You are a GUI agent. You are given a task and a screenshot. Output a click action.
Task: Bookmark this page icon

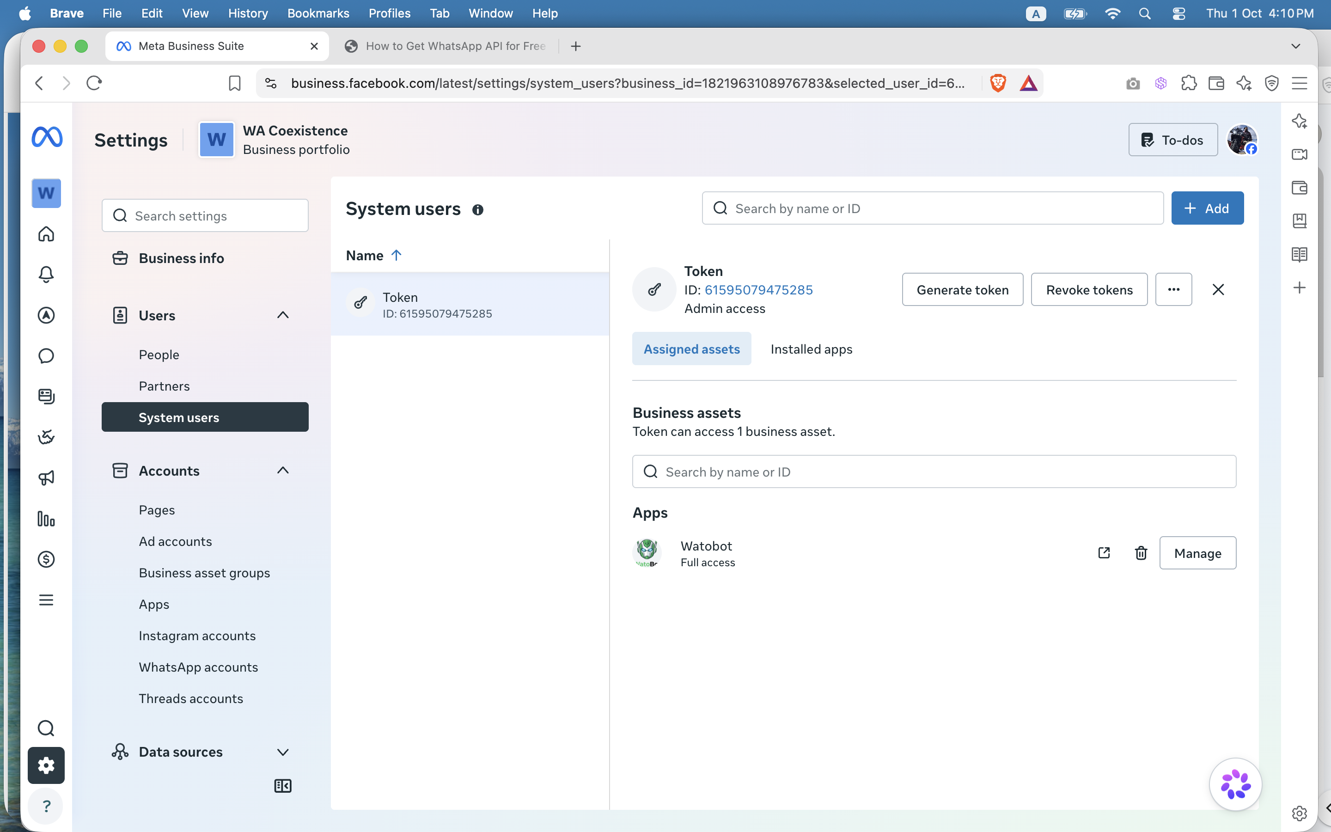pos(234,83)
